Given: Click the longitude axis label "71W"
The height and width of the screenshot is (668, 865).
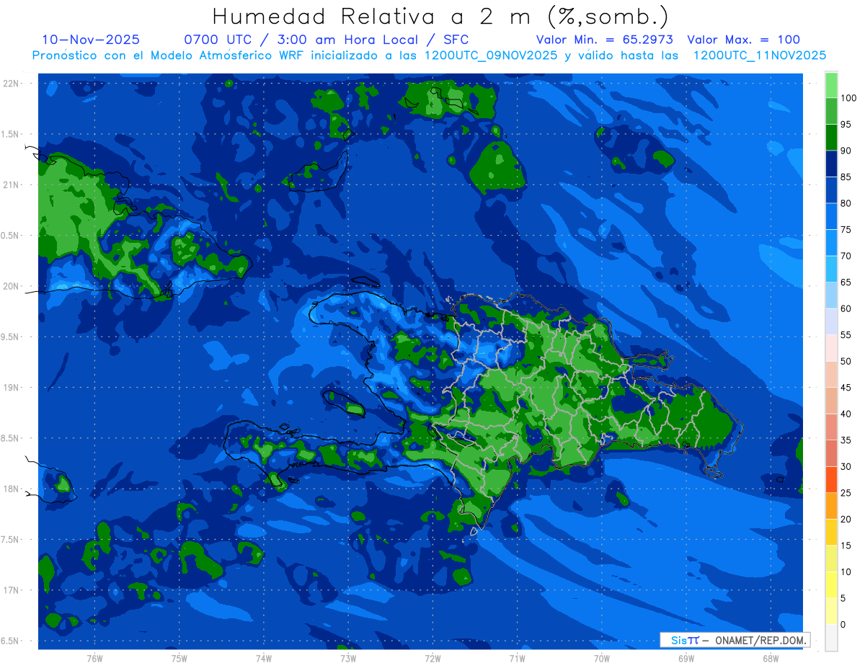Looking at the screenshot, I should [517, 659].
